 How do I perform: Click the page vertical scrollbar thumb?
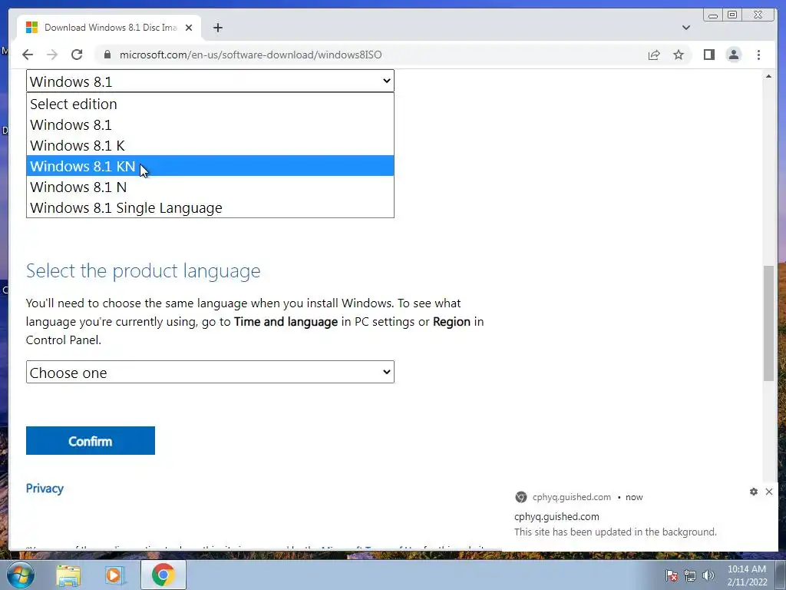pos(768,323)
